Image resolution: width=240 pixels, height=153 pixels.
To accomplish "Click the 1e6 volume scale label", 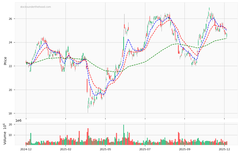I will (x=19, y=121).
